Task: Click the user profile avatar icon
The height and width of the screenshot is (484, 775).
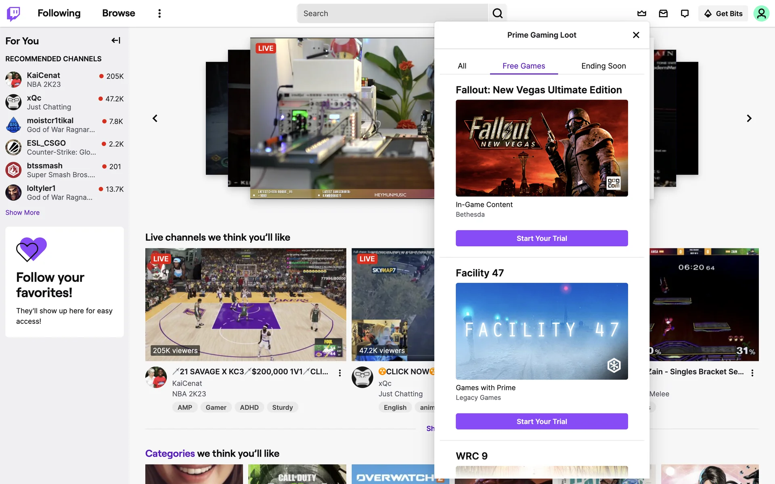Action: tap(761, 13)
